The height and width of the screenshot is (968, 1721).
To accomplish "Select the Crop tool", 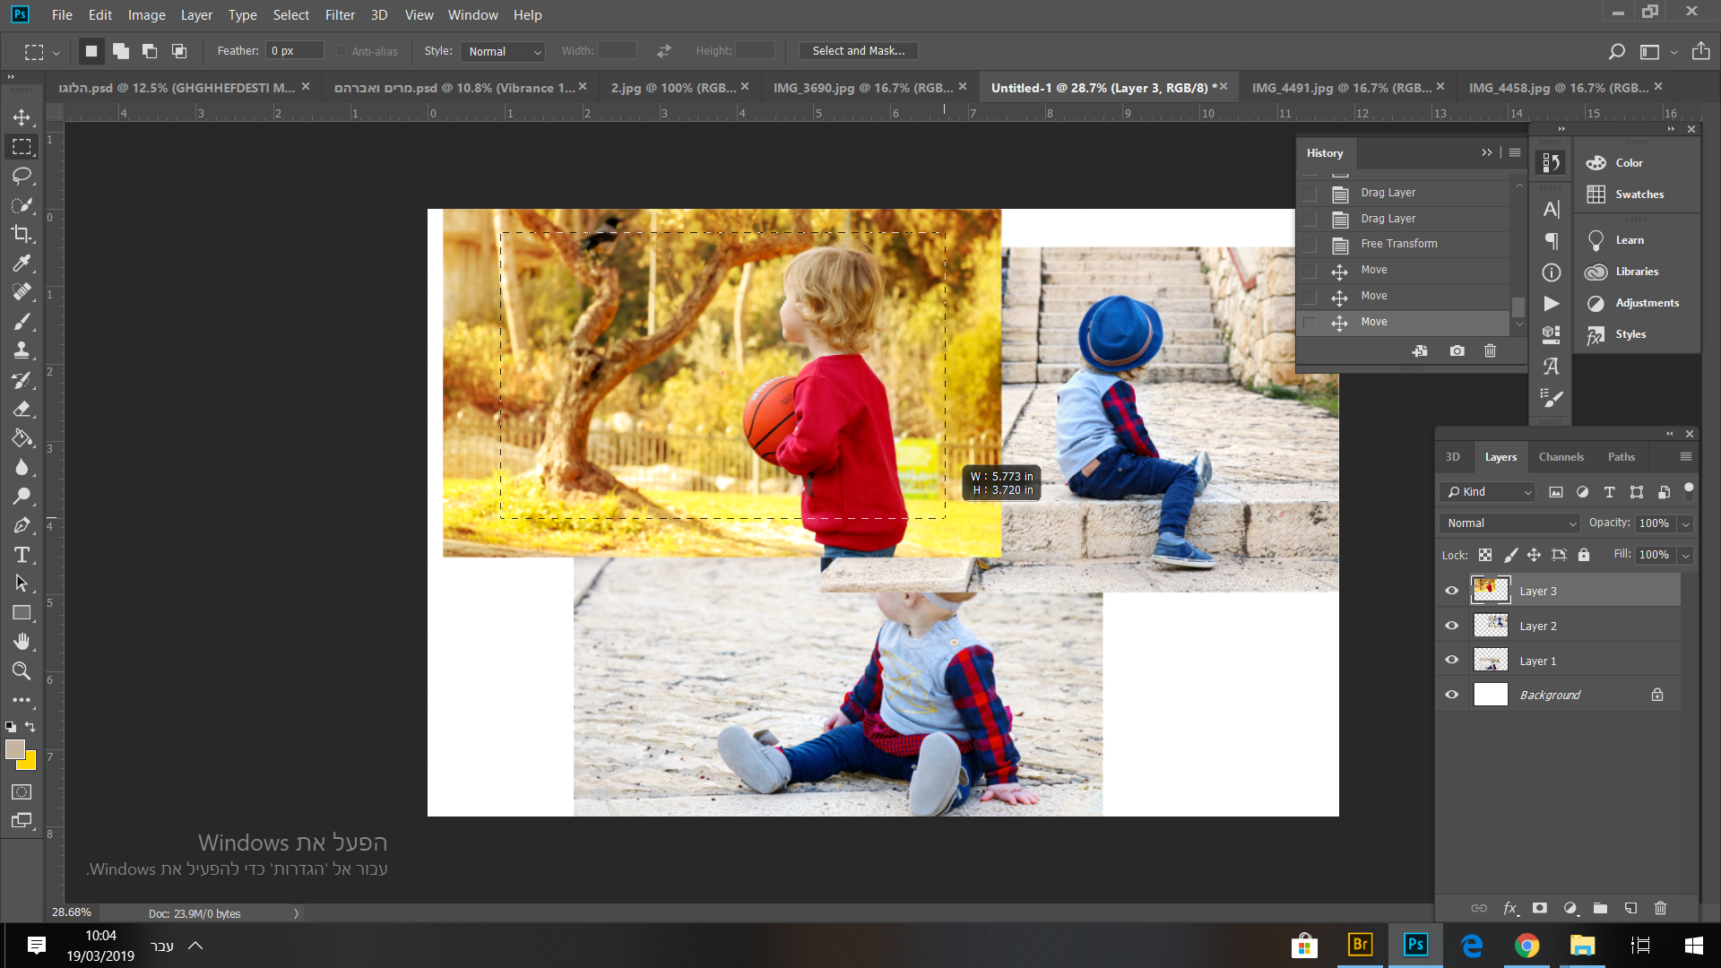I will click(x=22, y=234).
